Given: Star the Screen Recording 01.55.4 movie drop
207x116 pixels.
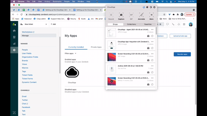Looking at the screenshot, I should click(152, 84).
